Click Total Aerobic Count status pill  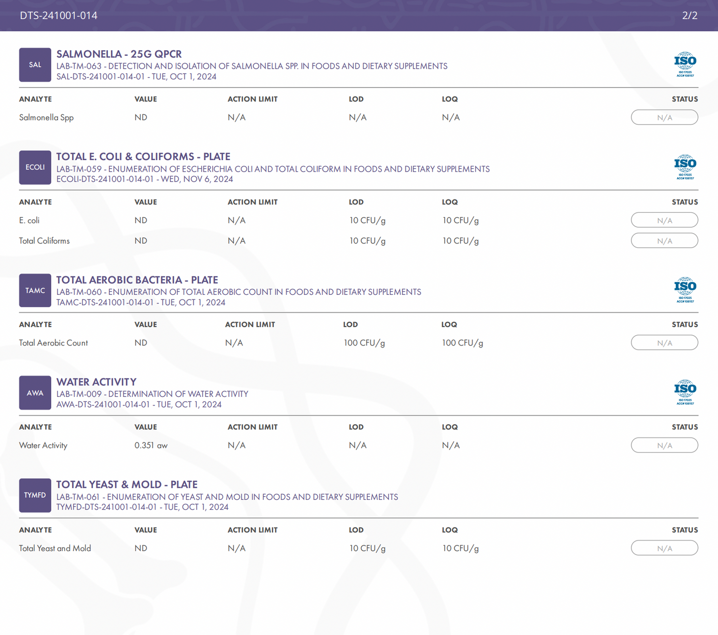tap(664, 343)
